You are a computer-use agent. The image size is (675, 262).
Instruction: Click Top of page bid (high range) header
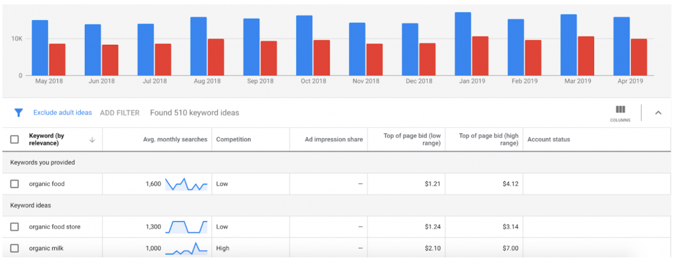click(x=489, y=139)
